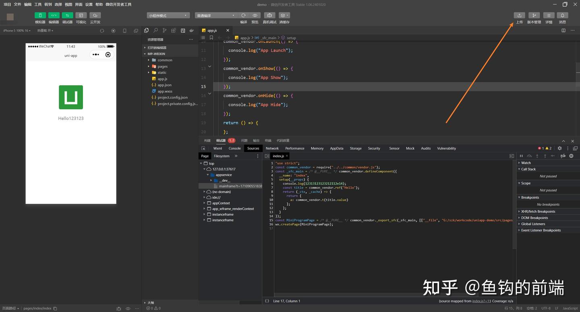Switch to the Network tab

(272, 148)
